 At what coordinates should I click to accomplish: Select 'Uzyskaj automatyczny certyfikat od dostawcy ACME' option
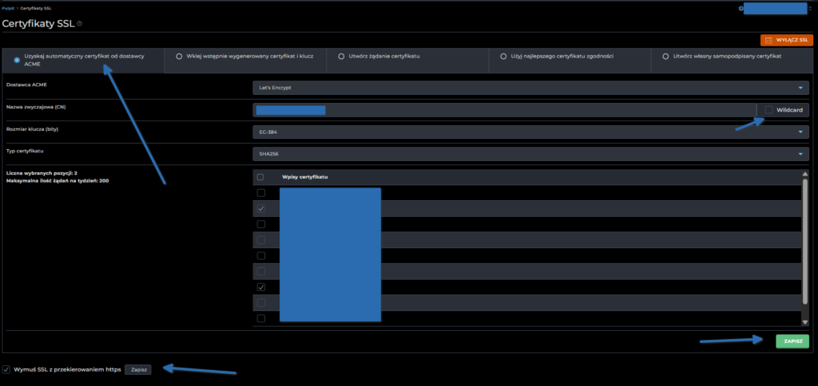point(18,57)
